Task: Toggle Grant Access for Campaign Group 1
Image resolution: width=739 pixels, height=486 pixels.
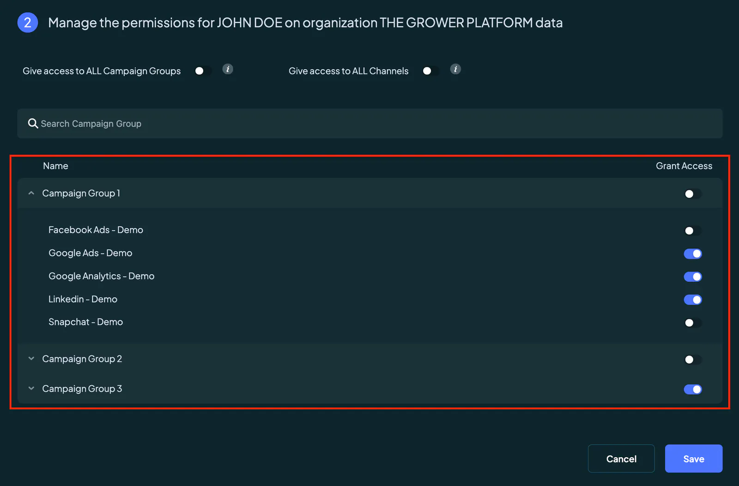Action: point(693,194)
